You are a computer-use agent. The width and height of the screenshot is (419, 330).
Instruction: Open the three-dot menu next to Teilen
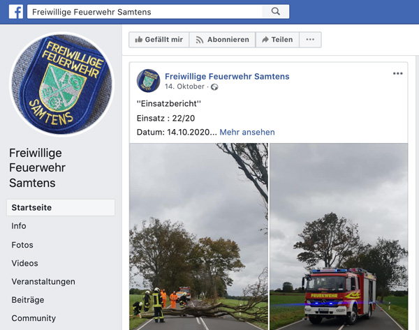click(x=310, y=40)
